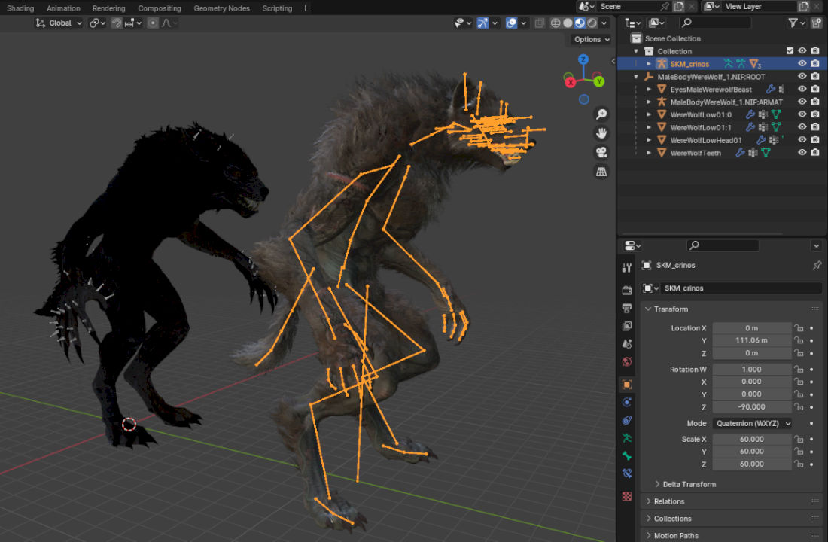The width and height of the screenshot is (828, 542).
Task: Open the Output properties tab
Action: 627,308
